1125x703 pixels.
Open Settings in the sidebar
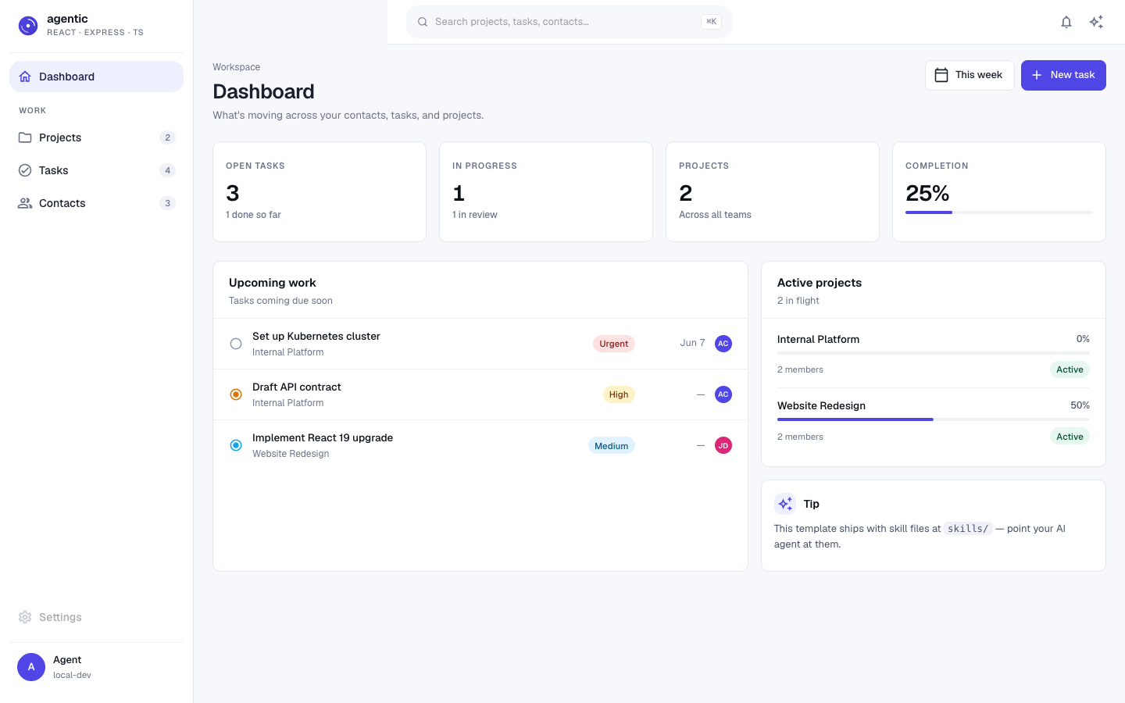point(96,617)
